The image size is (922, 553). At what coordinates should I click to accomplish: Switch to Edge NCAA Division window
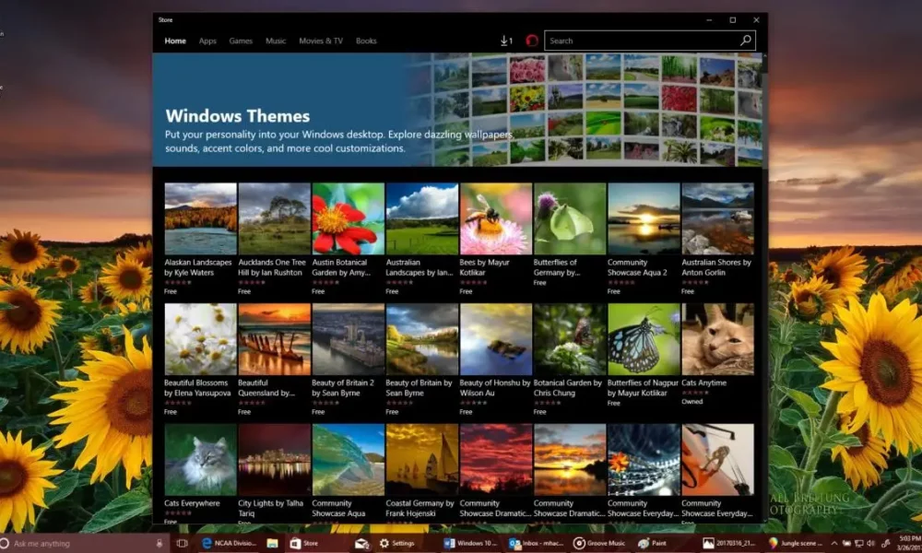230,543
